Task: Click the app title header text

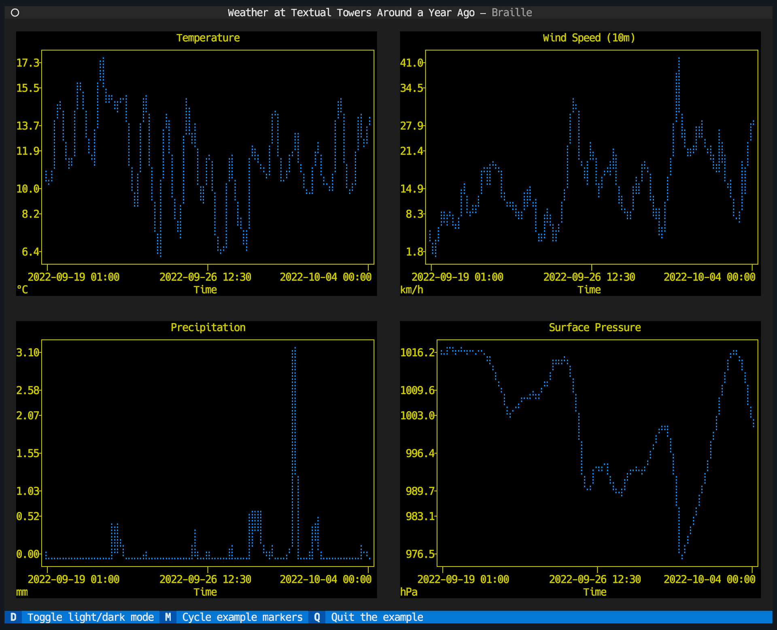Action: (x=380, y=13)
